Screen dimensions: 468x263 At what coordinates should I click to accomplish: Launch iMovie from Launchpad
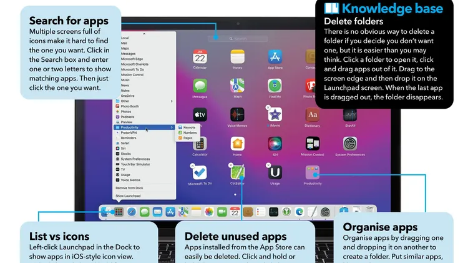click(275, 114)
